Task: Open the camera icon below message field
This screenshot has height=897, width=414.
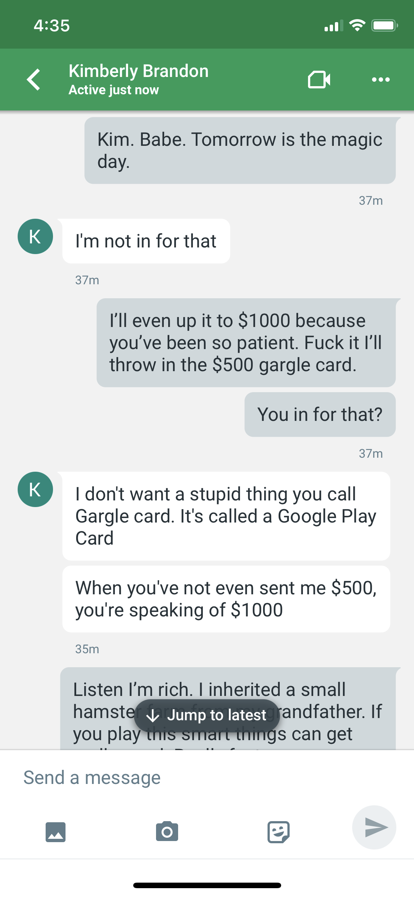Action: 167,831
